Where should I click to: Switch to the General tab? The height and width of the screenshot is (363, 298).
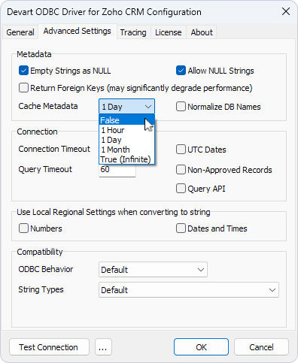pos(20,32)
